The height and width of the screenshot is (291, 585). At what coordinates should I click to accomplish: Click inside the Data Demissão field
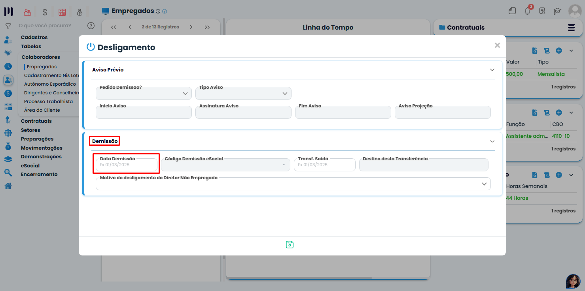[126, 165]
